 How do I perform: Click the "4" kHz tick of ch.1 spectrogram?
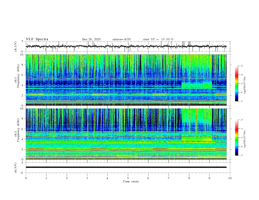pos(23,85)
